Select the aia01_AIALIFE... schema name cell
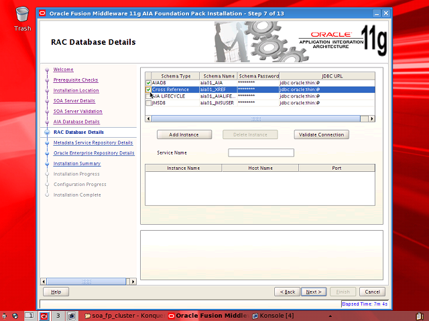The image size is (429, 321). pyautogui.click(x=219, y=96)
